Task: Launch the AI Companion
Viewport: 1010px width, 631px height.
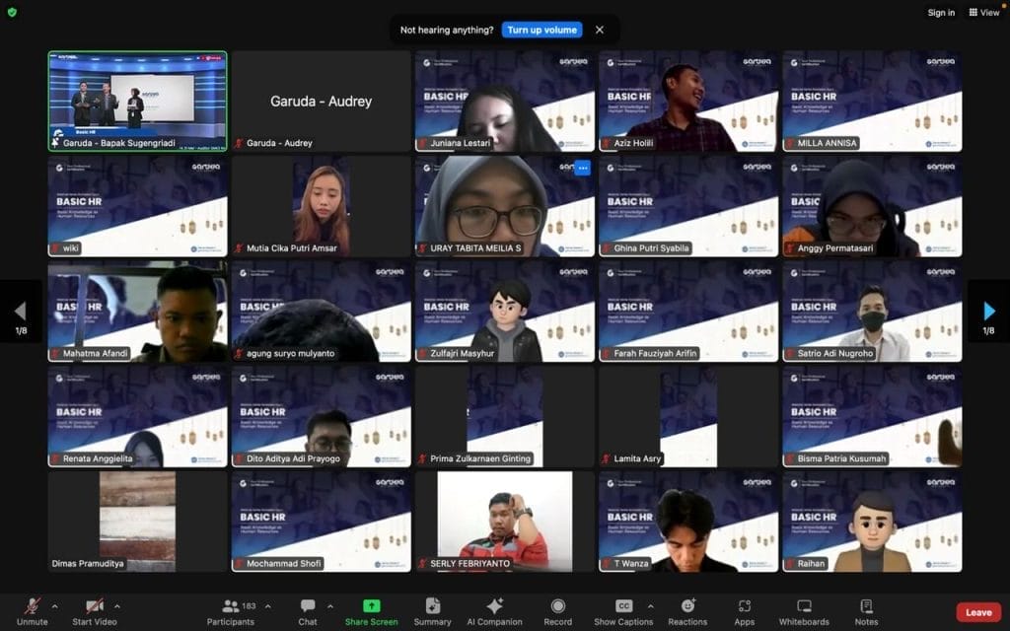Action: coord(494,606)
